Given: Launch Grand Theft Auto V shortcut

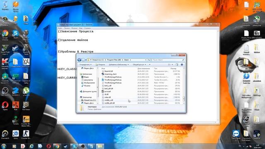Looking at the screenshot, I should pos(5,49).
